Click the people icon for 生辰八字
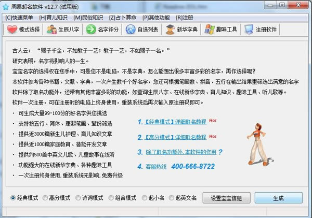Viewport: 312px width, 218px height. [x=51, y=30]
